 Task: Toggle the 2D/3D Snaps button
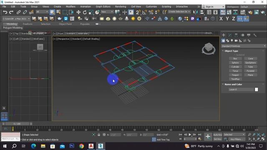coord(138,12)
